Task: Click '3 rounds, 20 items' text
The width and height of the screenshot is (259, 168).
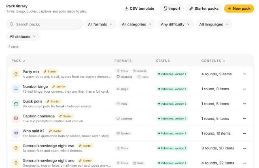Action: [x=218, y=148]
